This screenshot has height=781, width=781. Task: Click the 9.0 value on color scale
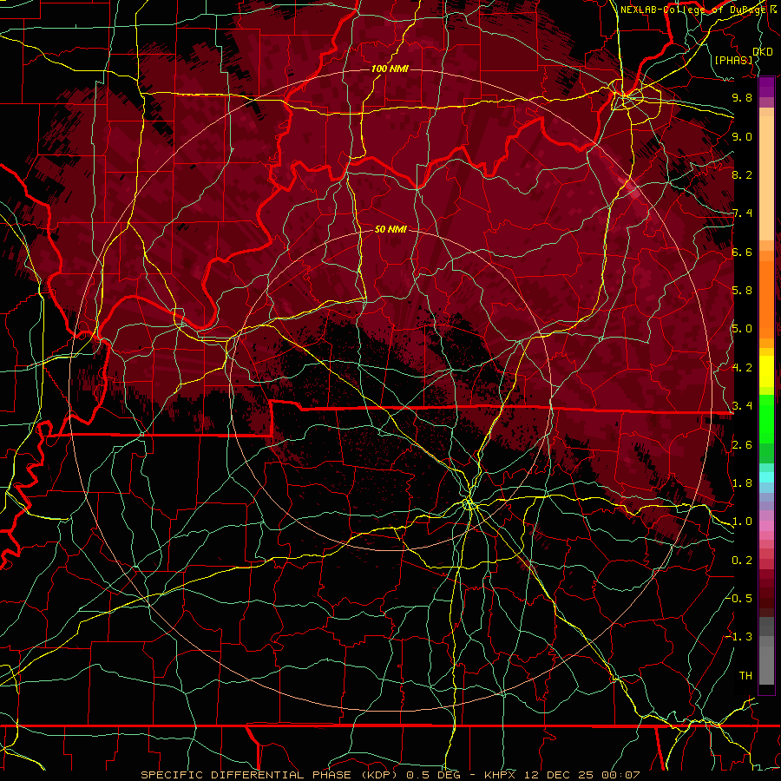[742, 136]
